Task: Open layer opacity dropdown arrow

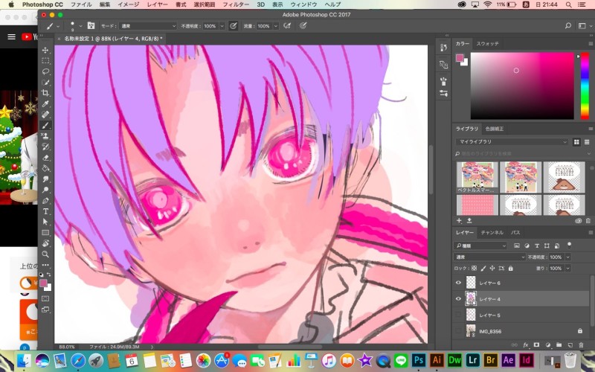Action: coord(568,257)
